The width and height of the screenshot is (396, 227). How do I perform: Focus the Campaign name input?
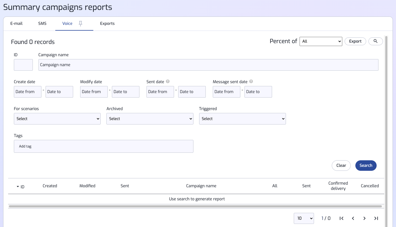[x=208, y=65]
